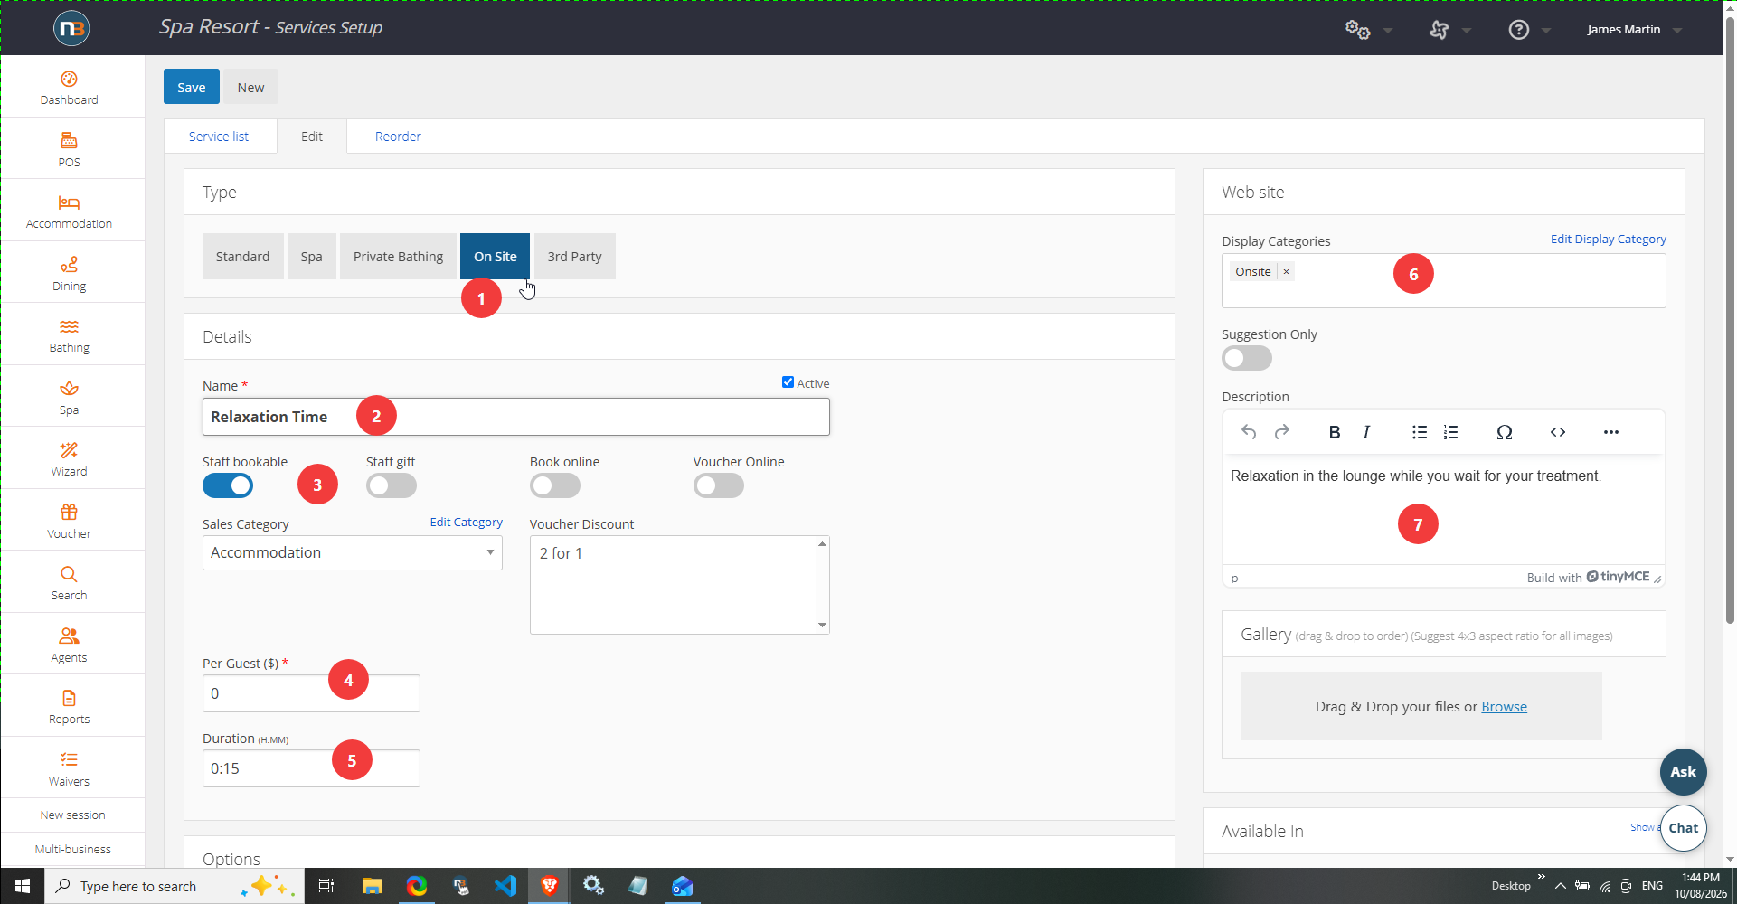Viewport: 1737px width, 904px height.
Task: Enable Suggestion Only switch
Action: pos(1247,358)
